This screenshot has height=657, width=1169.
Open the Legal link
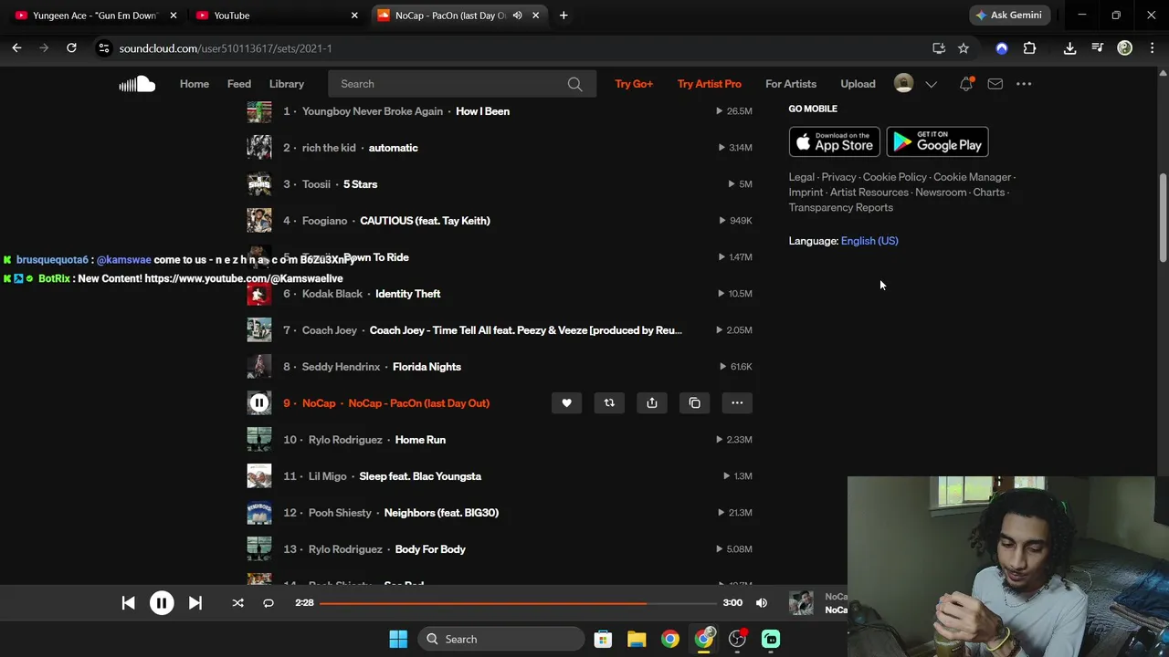(x=802, y=177)
